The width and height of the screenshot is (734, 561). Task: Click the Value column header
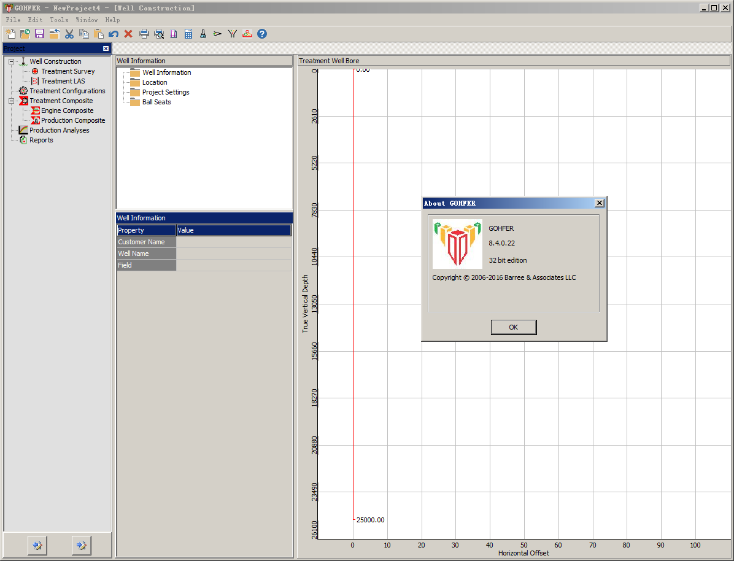(234, 230)
